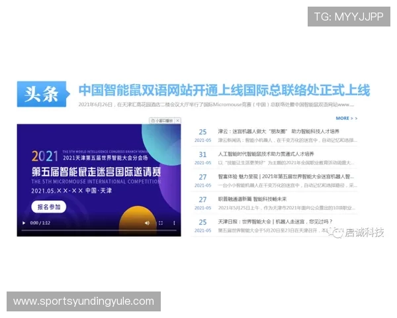Click the summary text beginning 2021年5月25日上午
Image resolution: width=397 pixels, height=318 pixels.
[x=287, y=208]
